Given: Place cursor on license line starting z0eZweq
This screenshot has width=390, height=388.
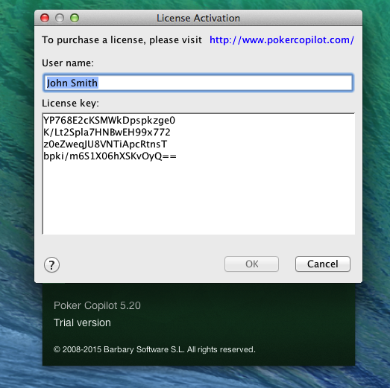Looking at the screenshot, I should tap(105, 144).
